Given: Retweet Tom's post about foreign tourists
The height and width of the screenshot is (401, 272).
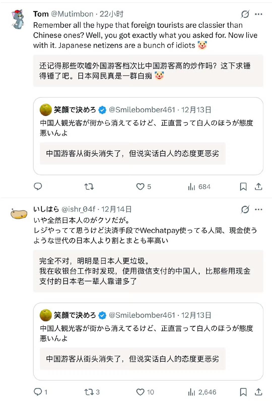Looking at the screenshot, I should (89, 187).
